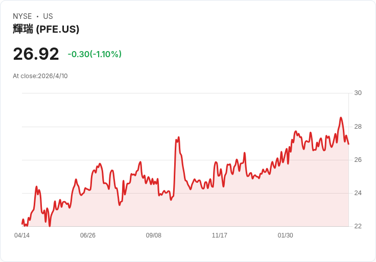This screenshot has width=376, height=262.
Task: Click the US market label
Action: [48, 16]
